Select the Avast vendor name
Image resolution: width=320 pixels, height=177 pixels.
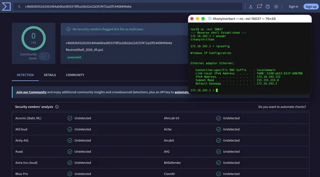pos(19,152)
